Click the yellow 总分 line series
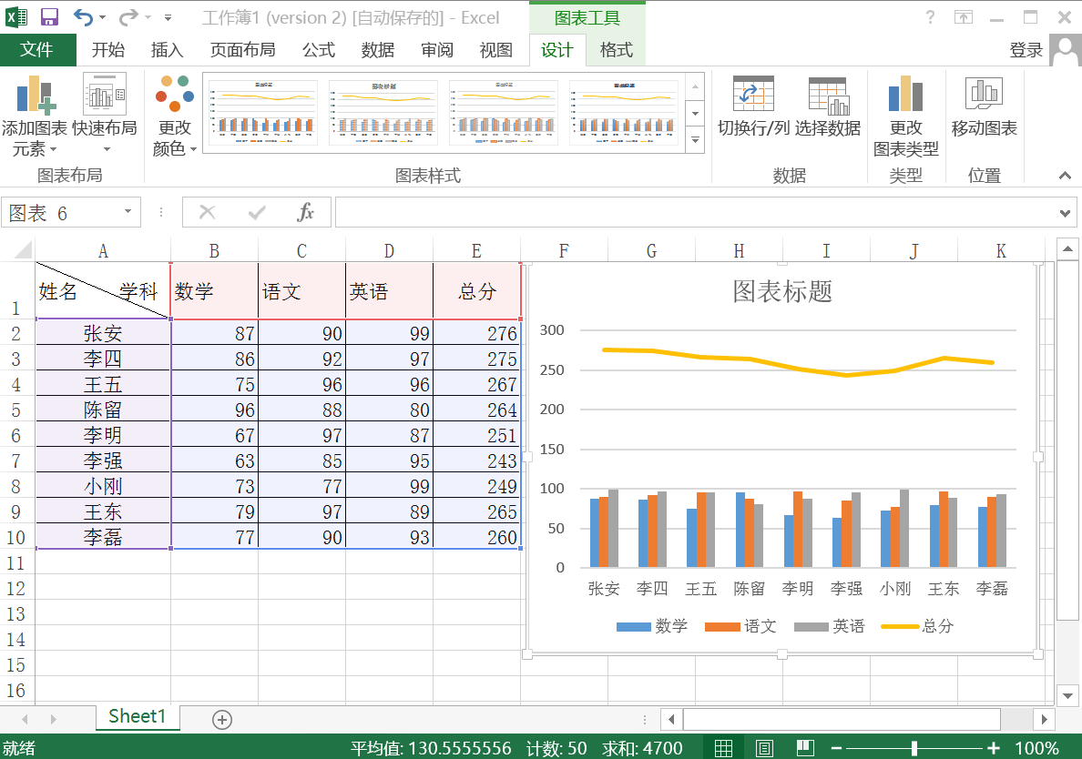The width and height of the screenshot is (1082, 759). (x=799, y=362)
